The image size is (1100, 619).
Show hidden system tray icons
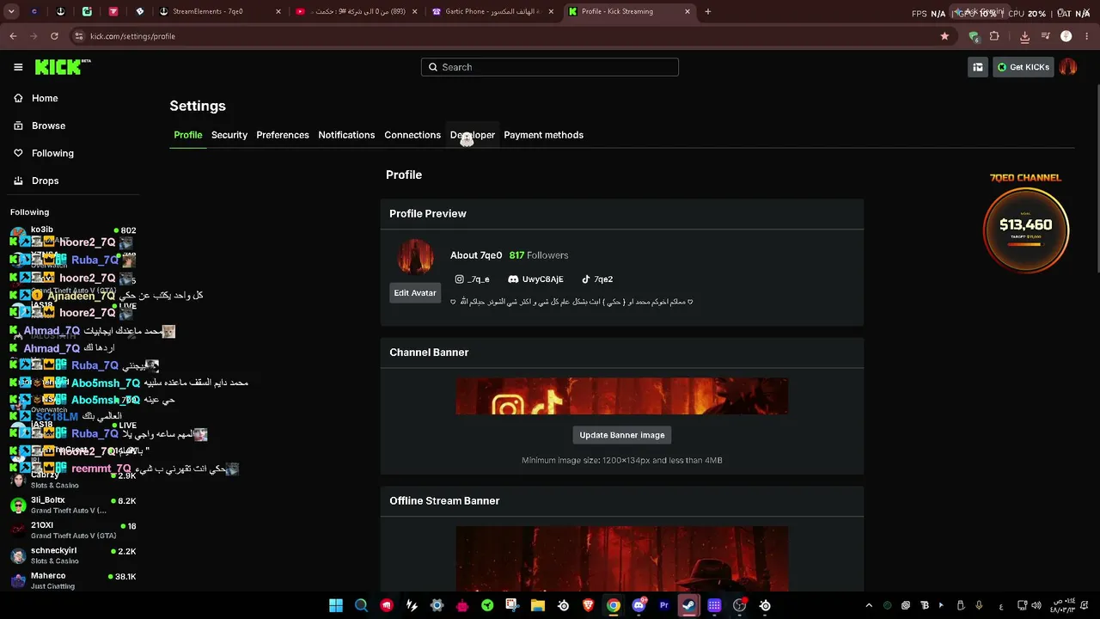click(x=869, y=605)
